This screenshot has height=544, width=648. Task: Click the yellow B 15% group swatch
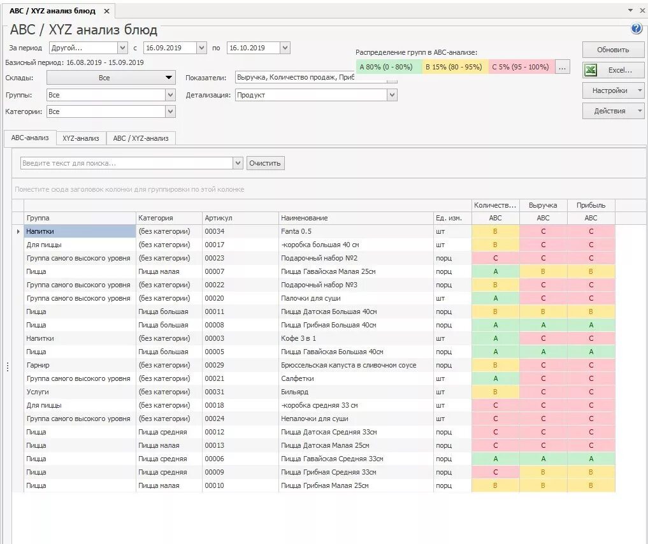click(x=455, y=67)
